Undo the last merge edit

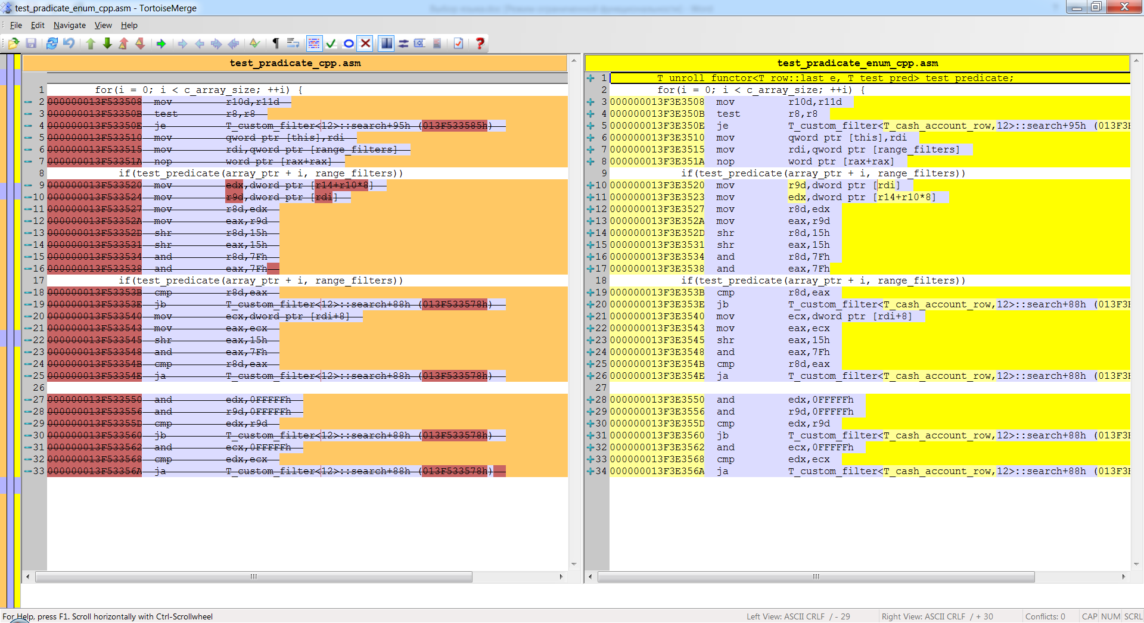[69, 43]
